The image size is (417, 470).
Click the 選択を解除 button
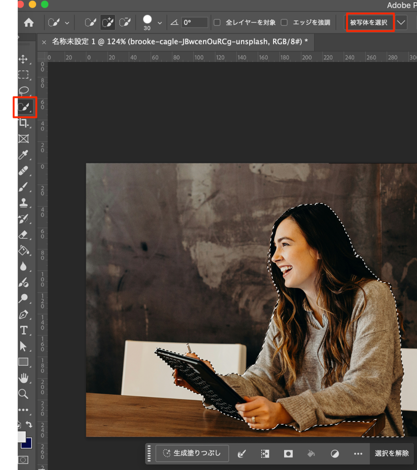click(391, 453)
